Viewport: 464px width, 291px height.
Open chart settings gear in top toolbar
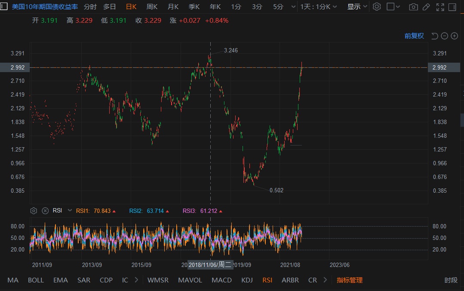pos(377,7)
